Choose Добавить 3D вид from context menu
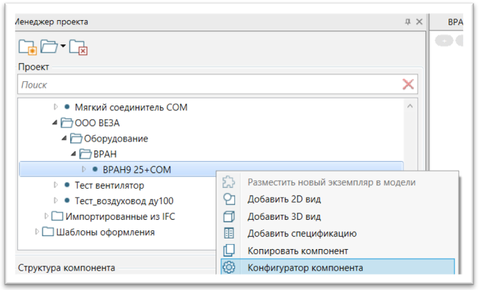Screen dimensions: 479x290 click(284, 216)
